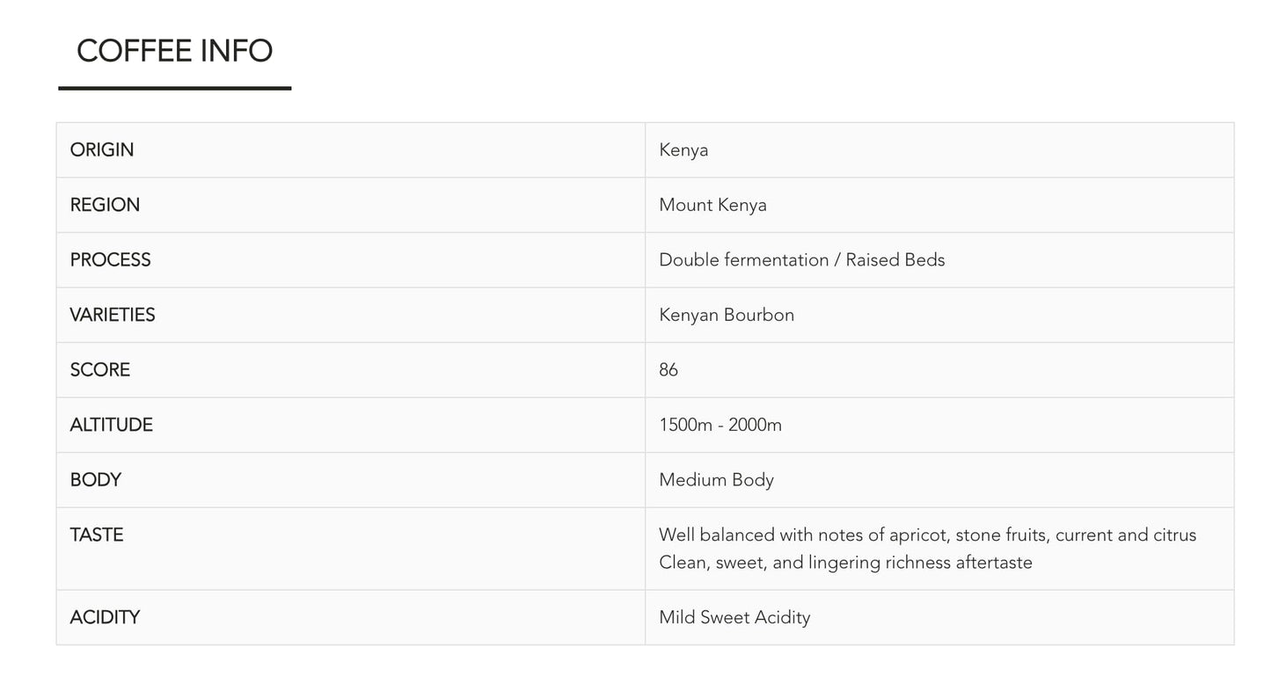Click the REGION row label

pos(105,205)
